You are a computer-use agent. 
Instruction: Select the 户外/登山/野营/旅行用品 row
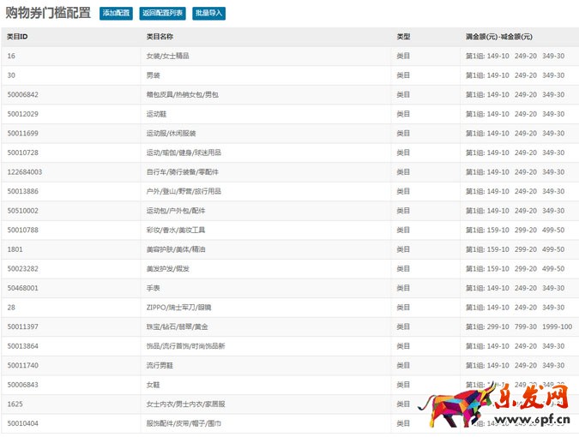click(184, 191)
